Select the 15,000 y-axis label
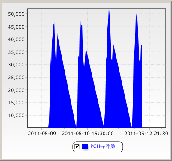 point(16,103)
